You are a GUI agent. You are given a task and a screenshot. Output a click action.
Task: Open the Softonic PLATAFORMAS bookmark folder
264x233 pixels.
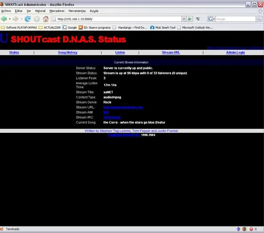point(19,28)
